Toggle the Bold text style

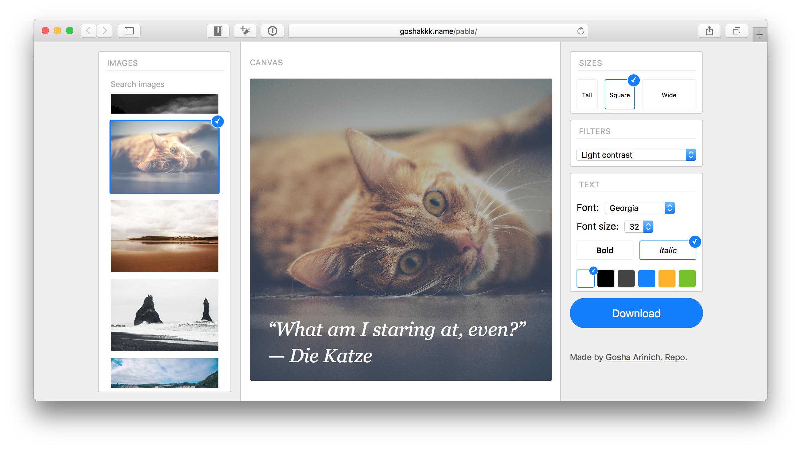[604, 250]
